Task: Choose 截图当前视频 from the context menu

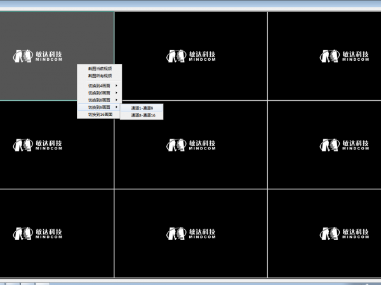Action: (100, 68)
